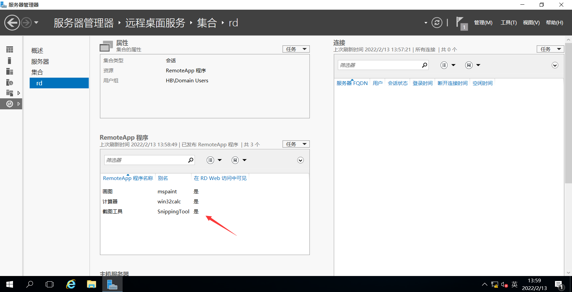Click 服务器管理器 in the breadcrumb
The image size is (572, 292).
tap(84, 23)
